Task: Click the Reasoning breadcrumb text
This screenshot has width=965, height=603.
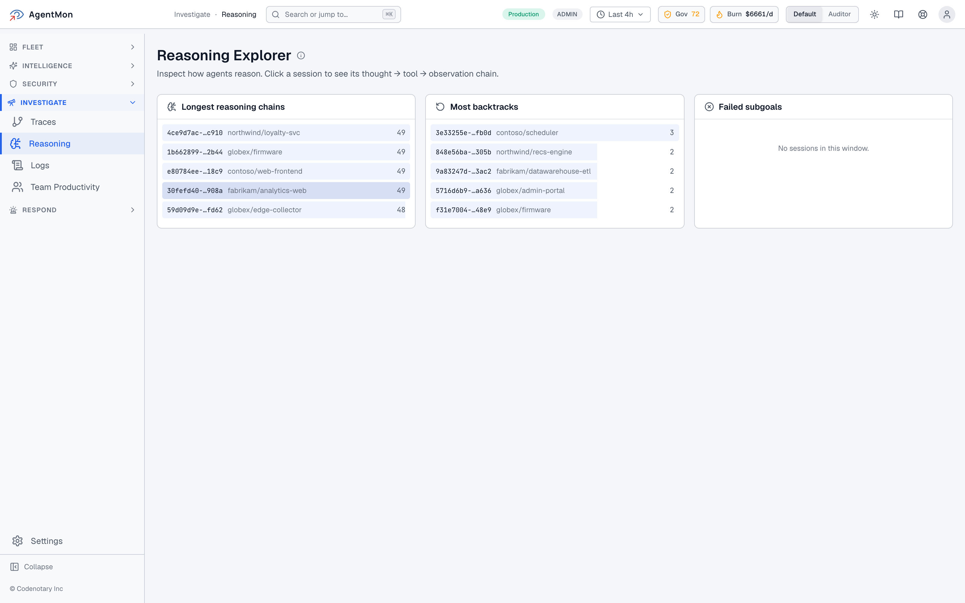Action: 239,14
